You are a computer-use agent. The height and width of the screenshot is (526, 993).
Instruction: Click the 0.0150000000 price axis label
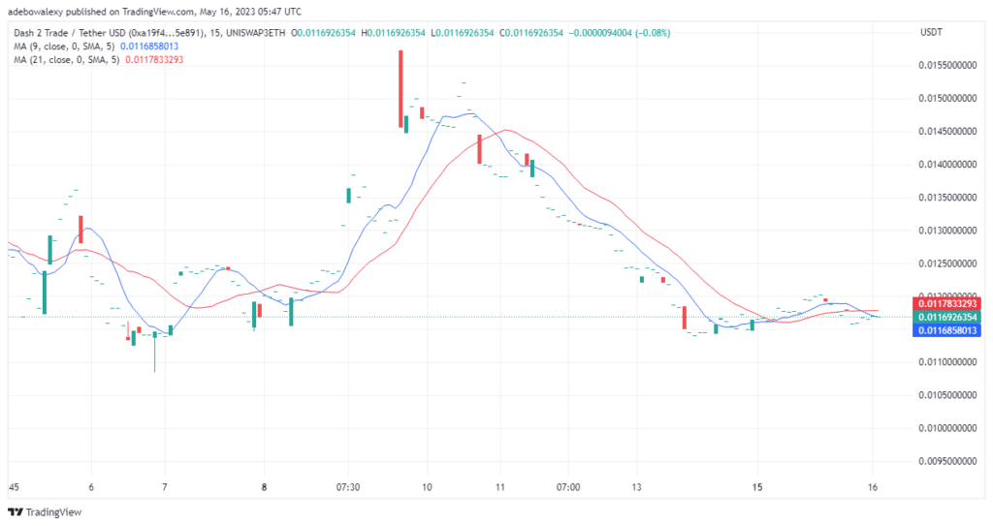[947, 98]
